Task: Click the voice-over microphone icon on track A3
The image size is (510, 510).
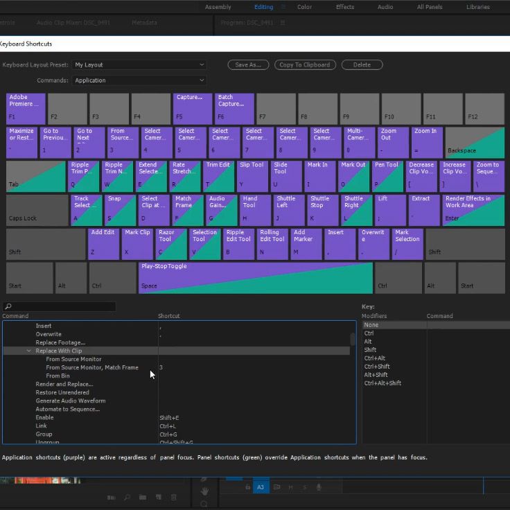Action: (x=319, y=487)
